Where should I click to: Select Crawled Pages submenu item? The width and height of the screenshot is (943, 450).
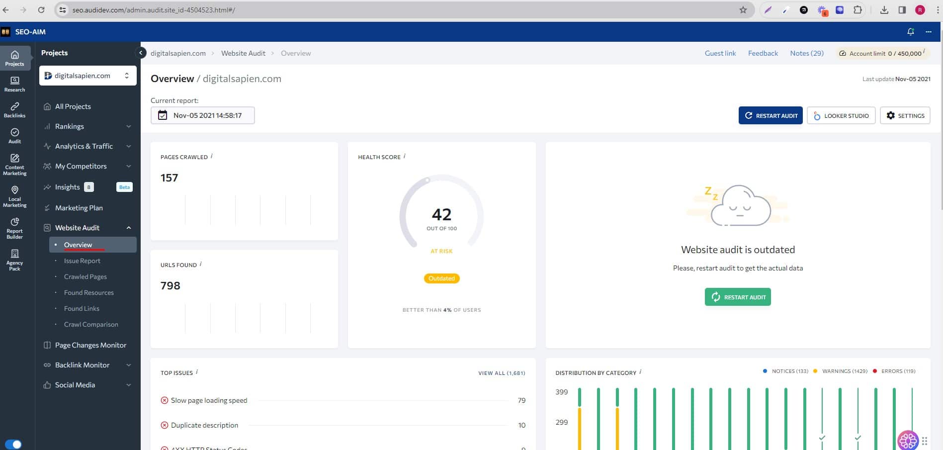point(86,276)
